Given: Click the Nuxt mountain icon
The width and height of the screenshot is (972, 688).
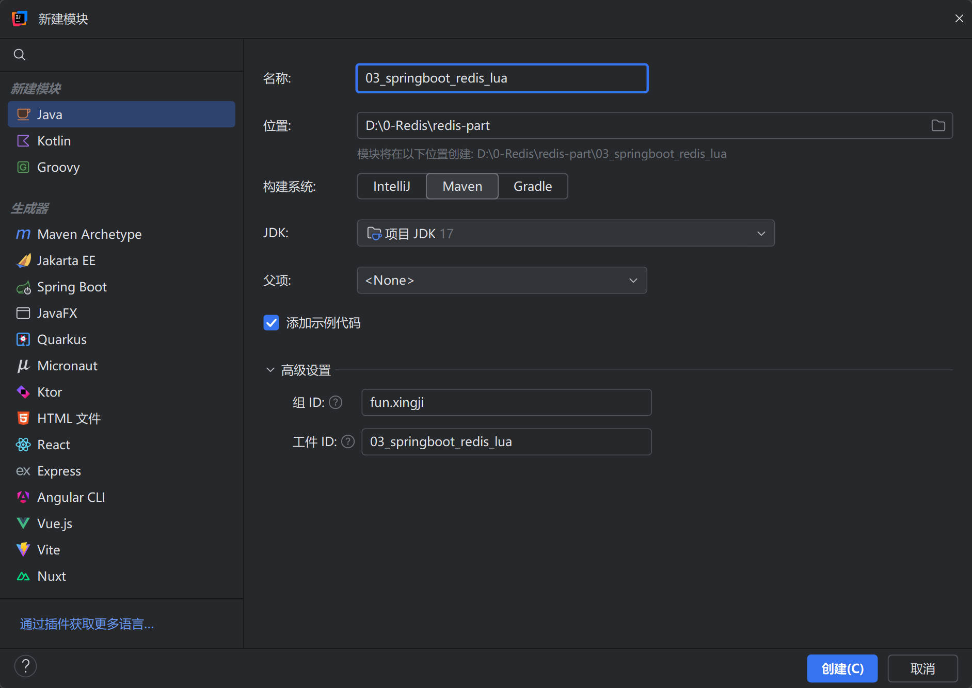Looking at the screenshot, I should 23,576.
